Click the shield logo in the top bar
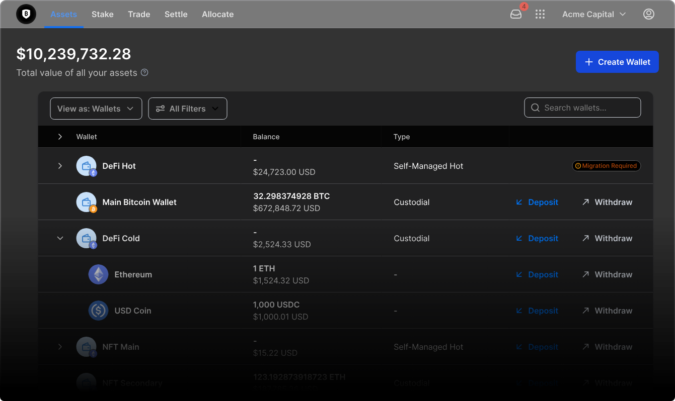This screenshot has width=675, height=401. [x=26, y=14]
